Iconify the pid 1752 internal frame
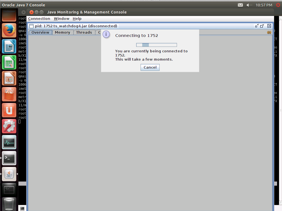This screenshot has height=211, width=282. coord(257,26)
